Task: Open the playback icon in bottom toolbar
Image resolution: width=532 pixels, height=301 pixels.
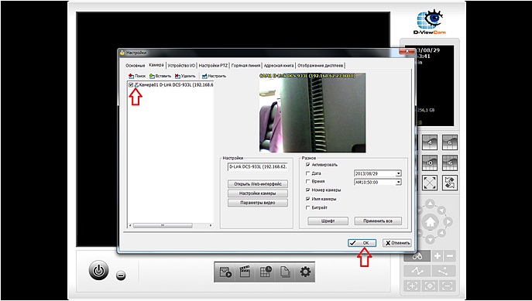Action: (225, 272)
